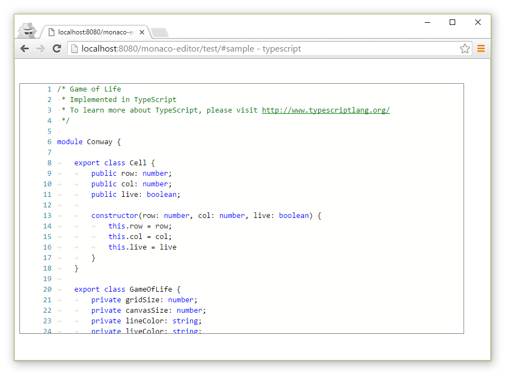Click line number 10 in the gutter
This screenshot has width=509, height=381.
pos(47,184)
